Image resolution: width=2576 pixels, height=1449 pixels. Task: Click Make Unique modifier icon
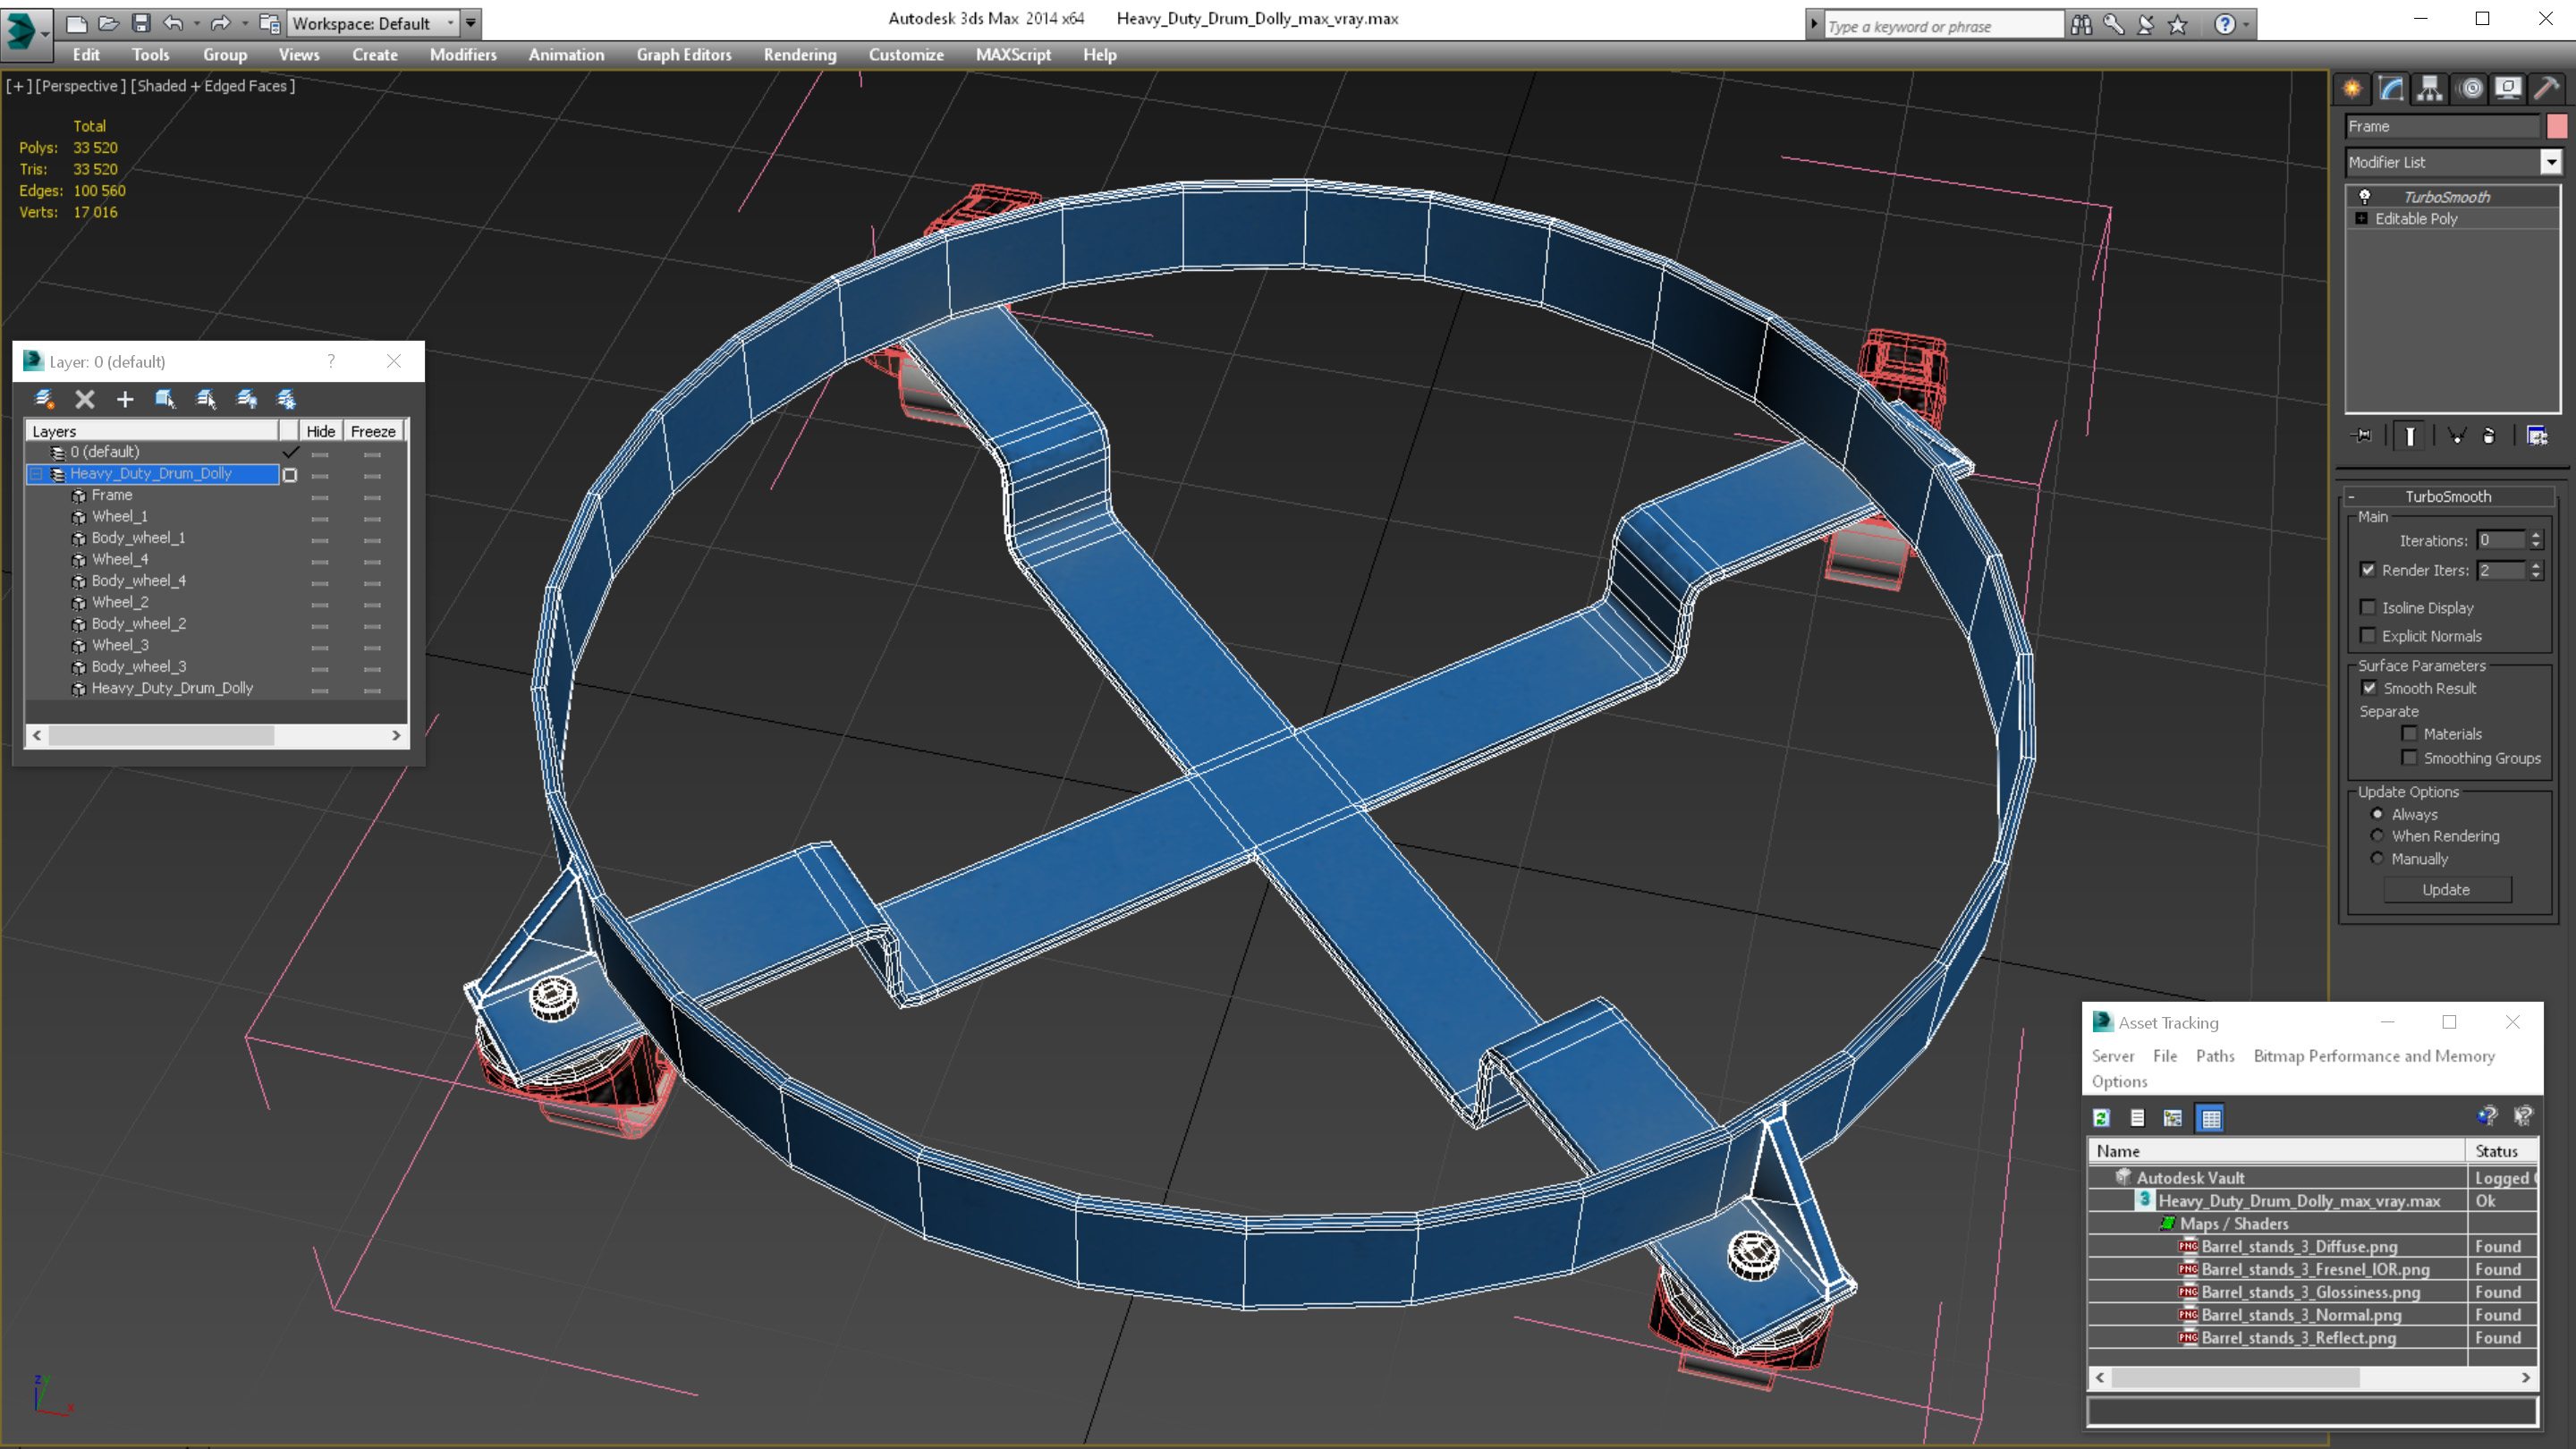click(2457, 435)
